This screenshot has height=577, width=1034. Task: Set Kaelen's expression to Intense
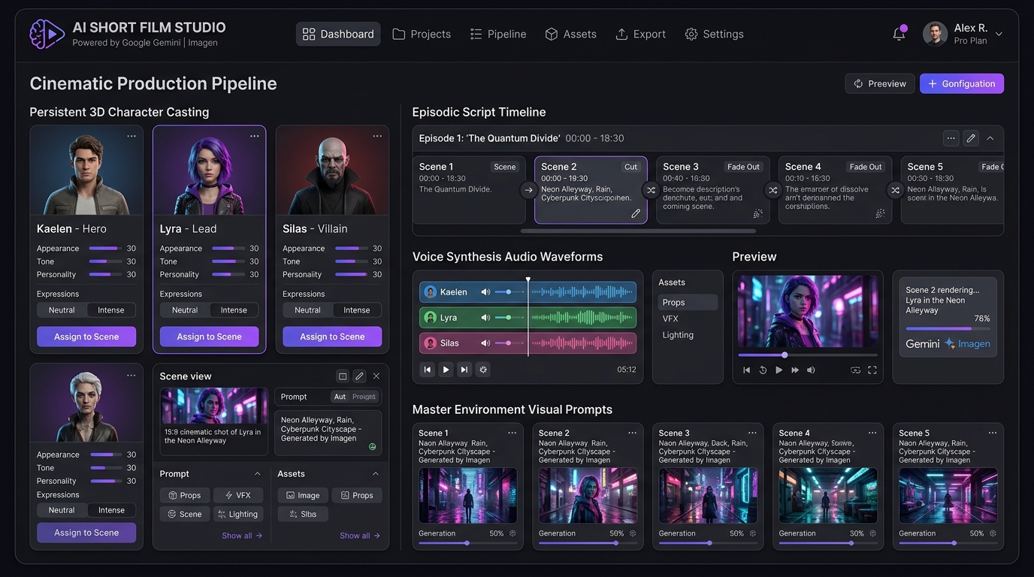click(x=111, y=310)
